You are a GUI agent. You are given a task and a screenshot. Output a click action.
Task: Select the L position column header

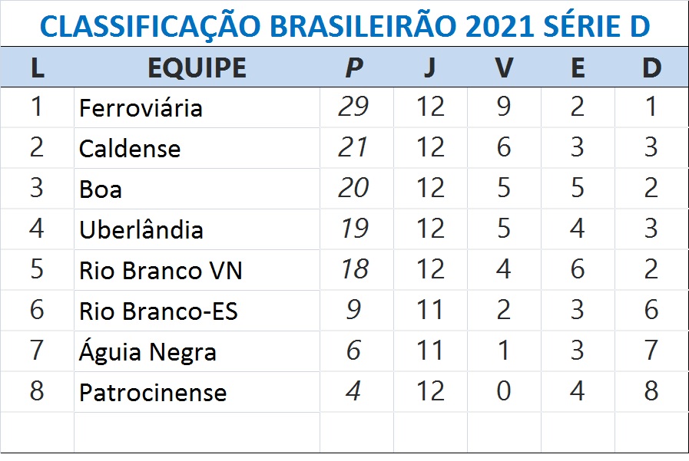[x=37, y=68]
